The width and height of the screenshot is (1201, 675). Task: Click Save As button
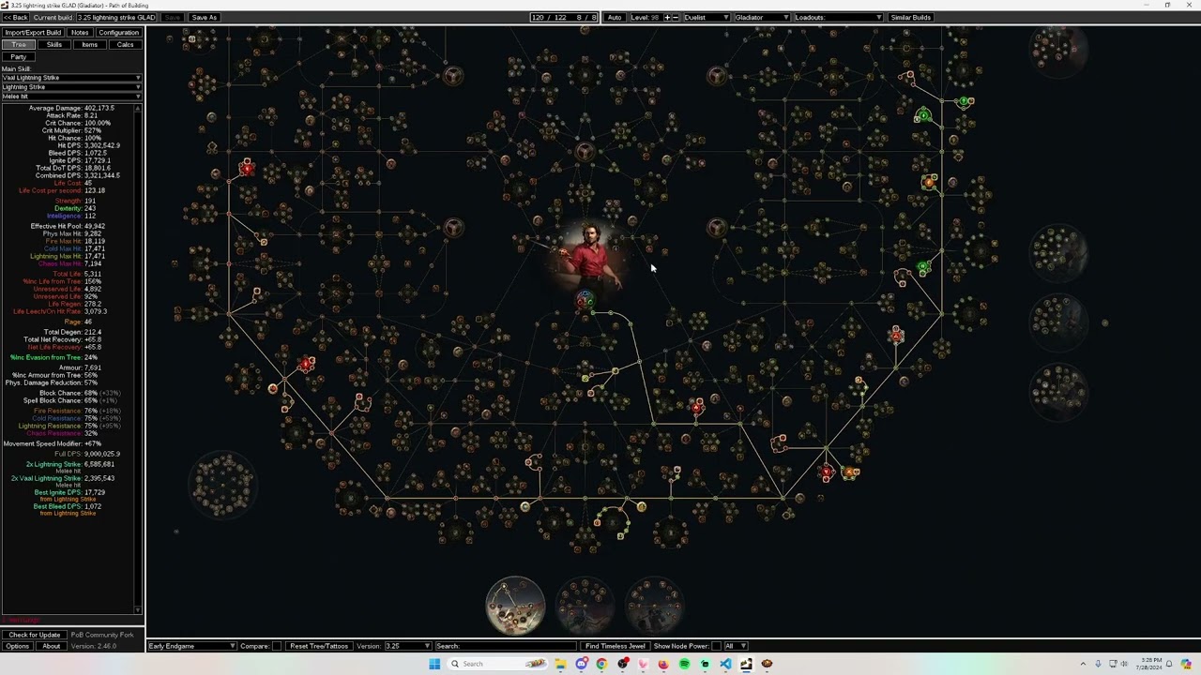tap(204, 18)
